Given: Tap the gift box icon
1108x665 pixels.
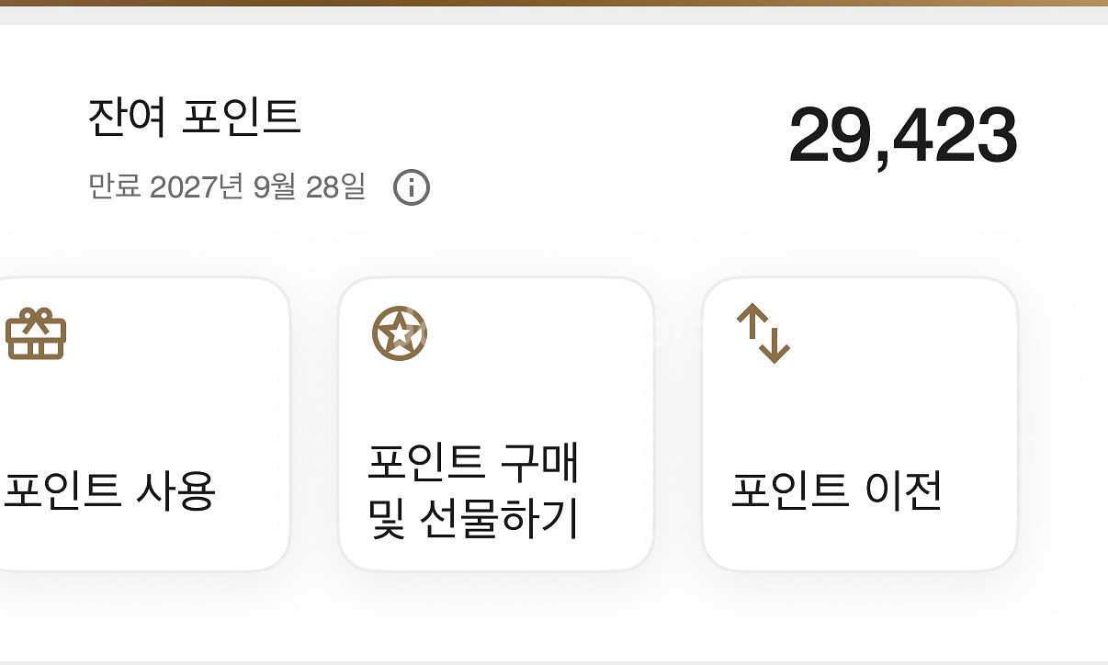Looking at the screenshot, I should [x=36, y=334].
